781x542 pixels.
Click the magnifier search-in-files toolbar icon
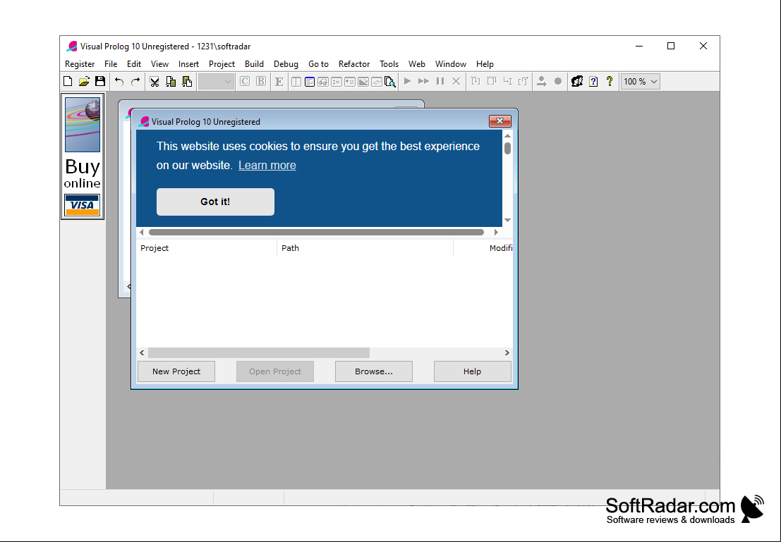(x=390, y=82)
